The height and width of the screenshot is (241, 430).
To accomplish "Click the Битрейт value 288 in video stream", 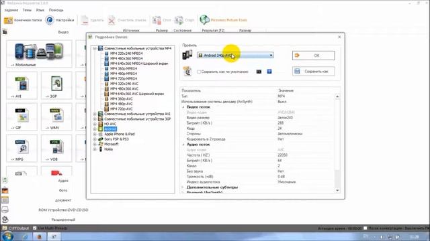I will pos(281,123).
